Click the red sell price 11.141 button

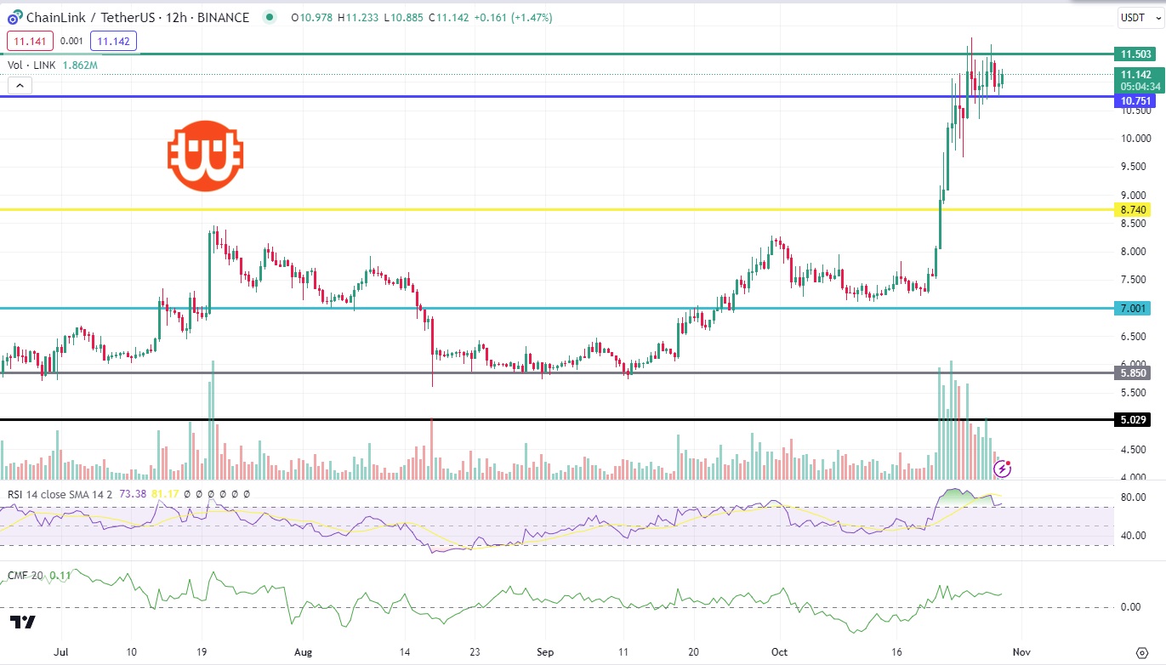pyautogui.click(x=31, y=41)
